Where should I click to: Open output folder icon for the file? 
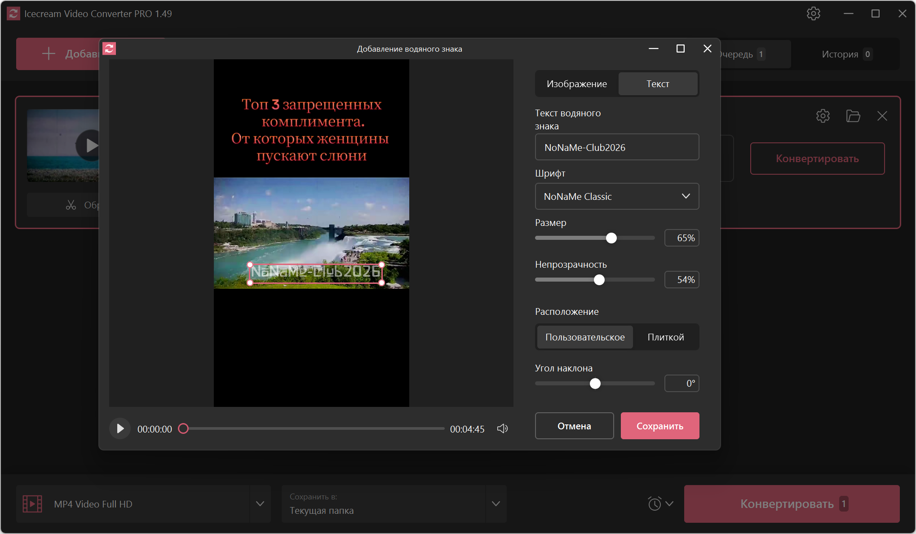[x=853, y=116]
